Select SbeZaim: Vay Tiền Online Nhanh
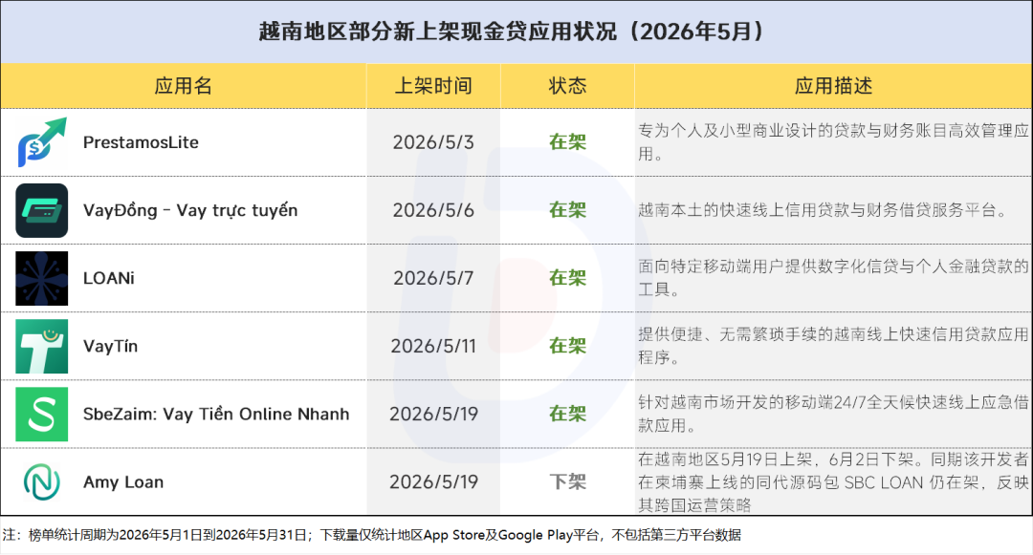This screenshot has height=555, width=1033. click(x=216, y=415)
